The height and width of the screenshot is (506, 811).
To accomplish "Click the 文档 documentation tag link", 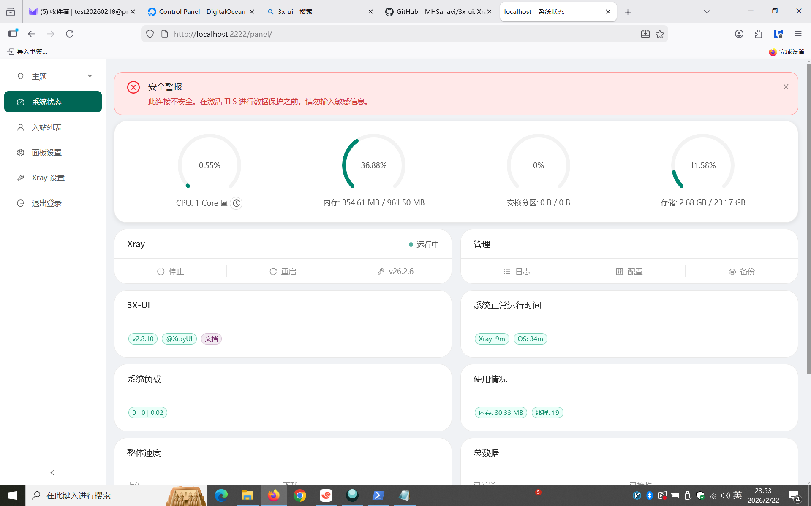I will click(x=211, y=339).
